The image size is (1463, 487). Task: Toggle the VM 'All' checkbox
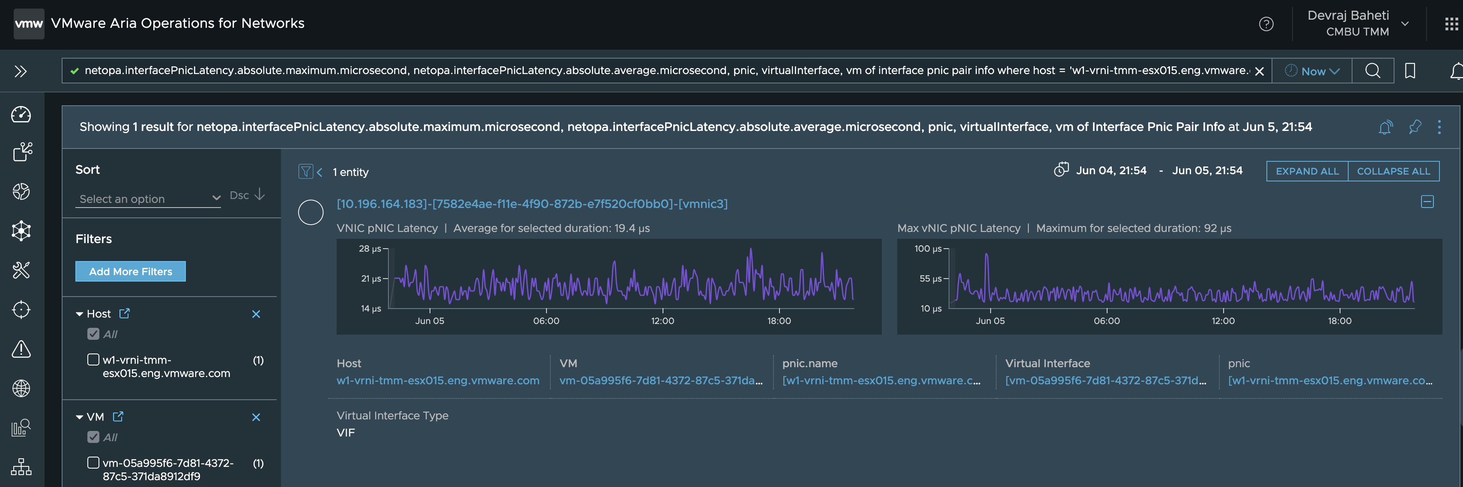(x=93, y=437)
